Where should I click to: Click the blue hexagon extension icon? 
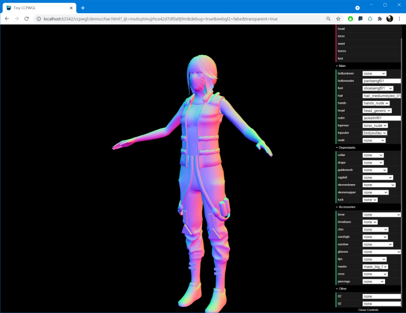pos(370,19)
